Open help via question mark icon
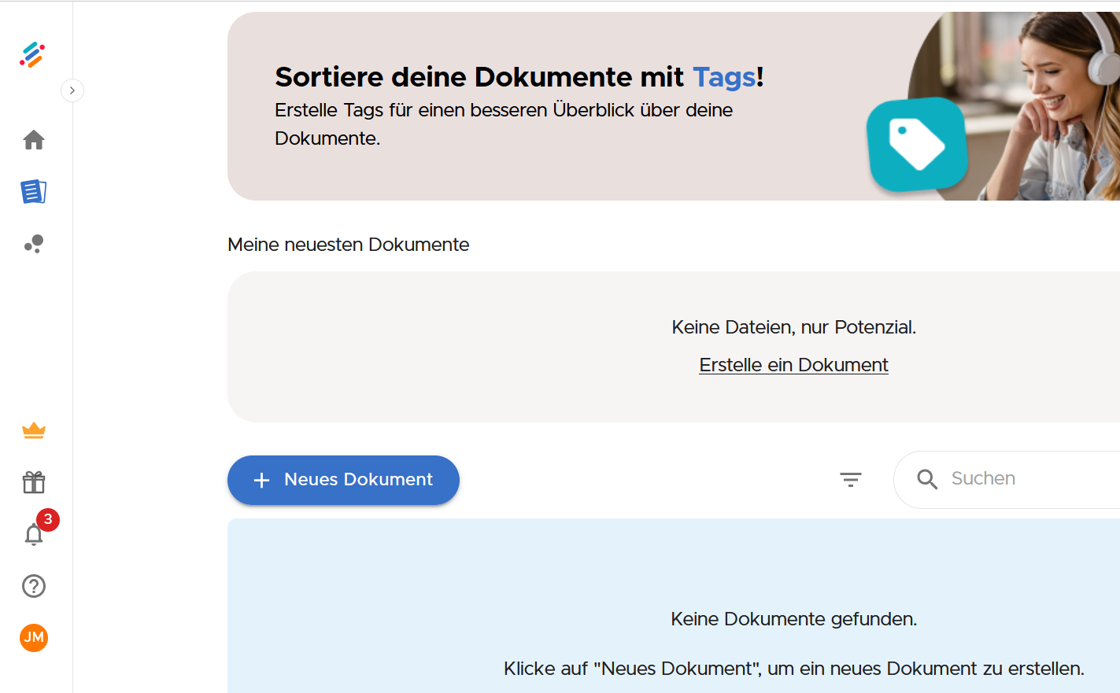This screenshot has height=693, width=1120. [x=34, y=586]
